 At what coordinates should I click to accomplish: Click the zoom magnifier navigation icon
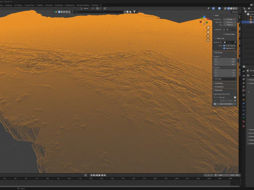click(208, 28)
